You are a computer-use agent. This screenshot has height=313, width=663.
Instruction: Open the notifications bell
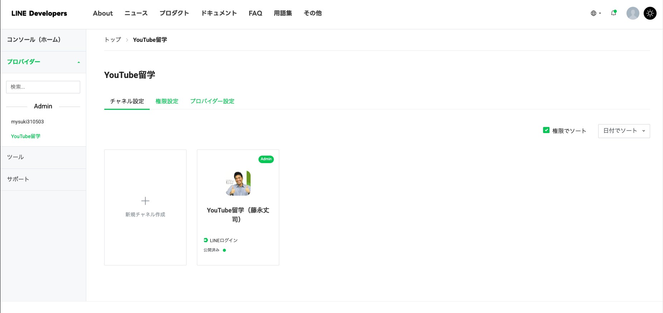(x=614, y=13)
